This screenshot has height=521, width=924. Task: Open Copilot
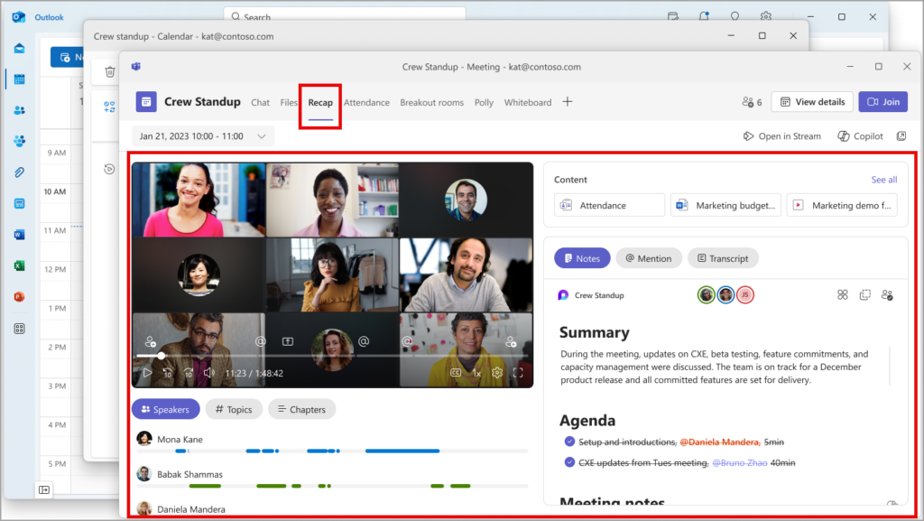[860, 136]
